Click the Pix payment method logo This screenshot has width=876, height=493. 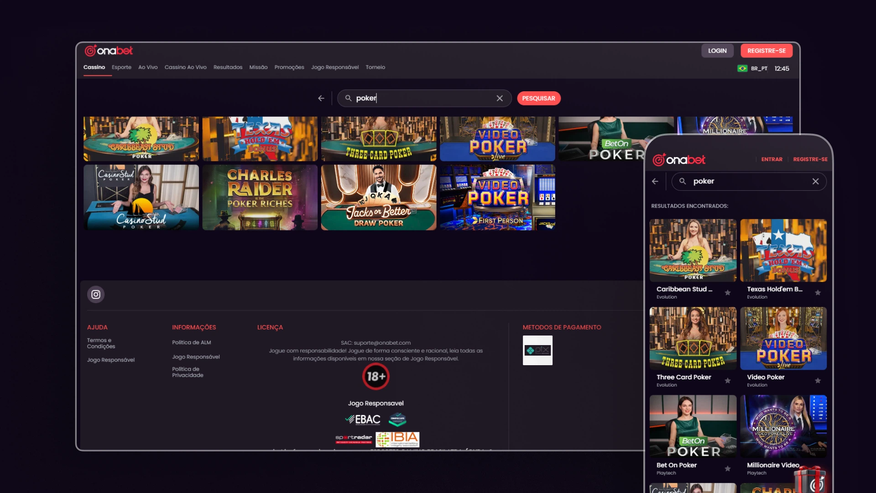point(537,350)
